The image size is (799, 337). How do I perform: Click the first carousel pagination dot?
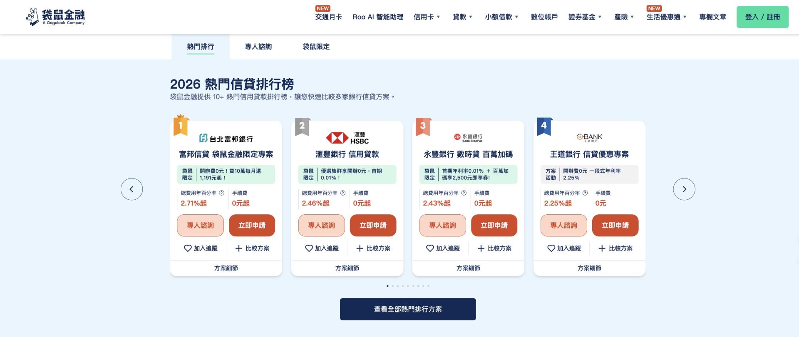coord(387,286)
